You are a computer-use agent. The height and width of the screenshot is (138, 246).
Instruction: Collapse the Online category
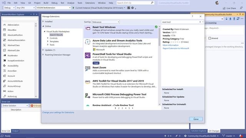[x=43, y=26]
